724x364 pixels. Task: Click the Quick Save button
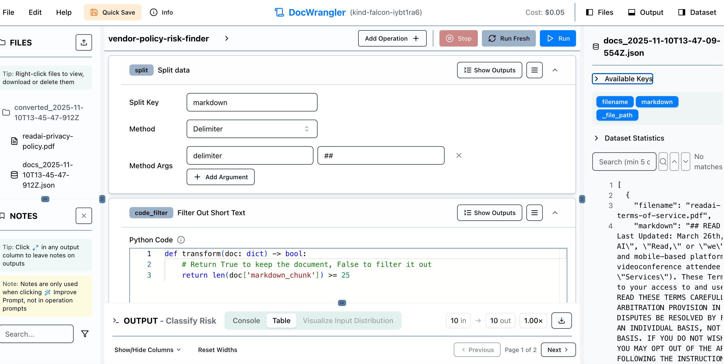(x=112, y=12)
